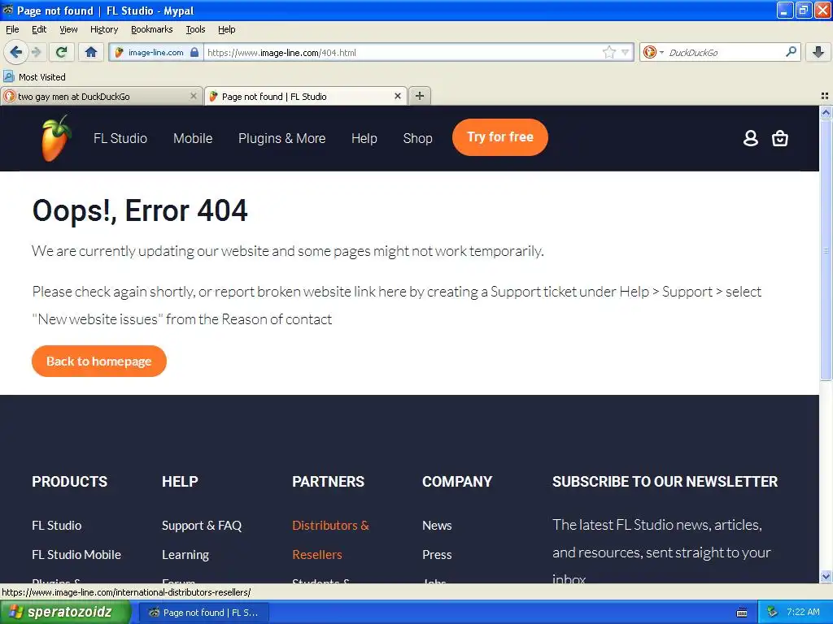Click the FL Studio fruit logo
Image resolution: width=833 pixels, height=624 pixels.
(x=56, y=138)
